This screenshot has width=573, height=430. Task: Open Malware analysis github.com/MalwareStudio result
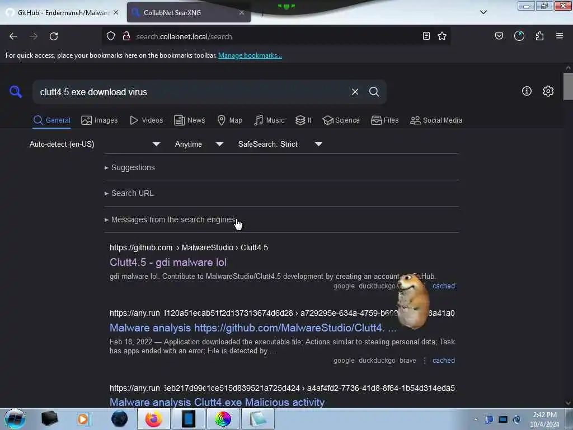point(253,328)
